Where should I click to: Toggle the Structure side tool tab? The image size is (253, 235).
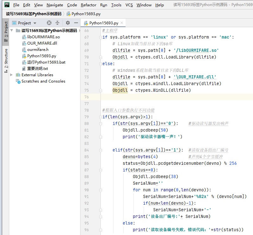[x=6, y=60]
